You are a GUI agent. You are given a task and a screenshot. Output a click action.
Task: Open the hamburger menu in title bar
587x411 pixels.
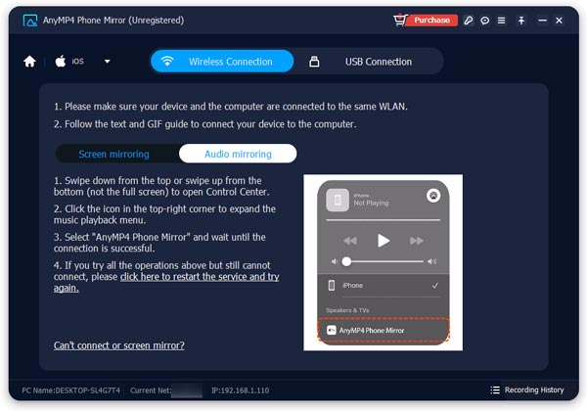click(501, 21)
